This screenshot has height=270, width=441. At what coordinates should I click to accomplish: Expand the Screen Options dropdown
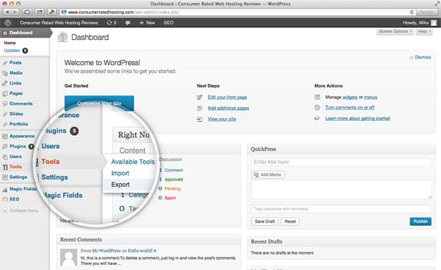click(x=395, y=31)
